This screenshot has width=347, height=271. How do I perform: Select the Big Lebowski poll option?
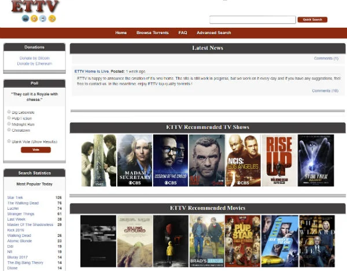tap(9, 112)
